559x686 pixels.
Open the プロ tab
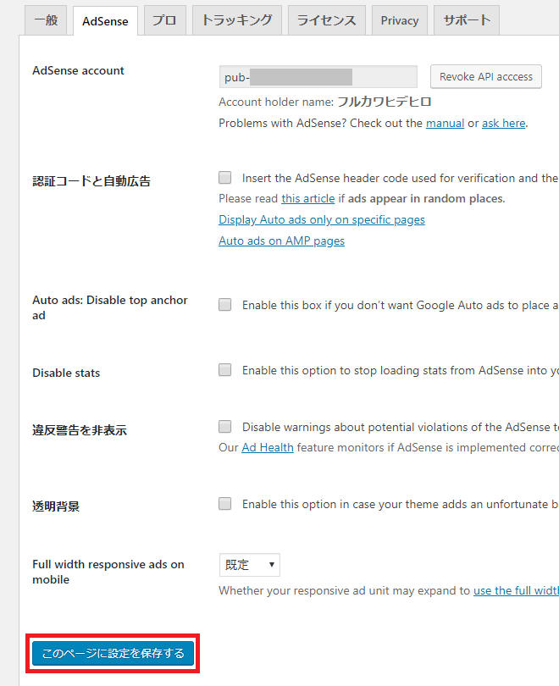point(164,20)
